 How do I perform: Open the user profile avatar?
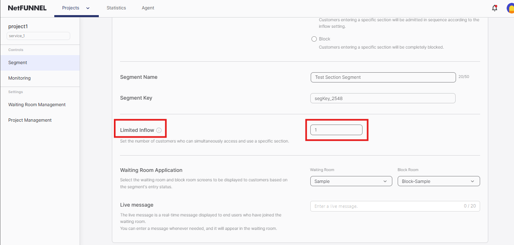tap(510, 8)
